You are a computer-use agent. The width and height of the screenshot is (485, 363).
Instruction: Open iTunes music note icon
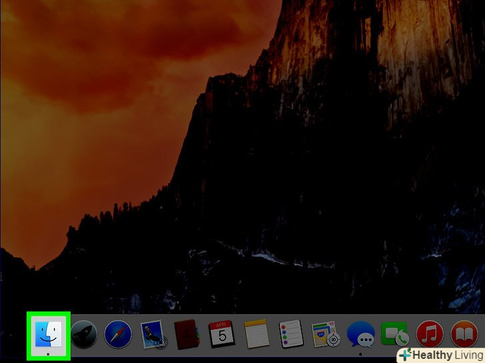tap(430, 334)
